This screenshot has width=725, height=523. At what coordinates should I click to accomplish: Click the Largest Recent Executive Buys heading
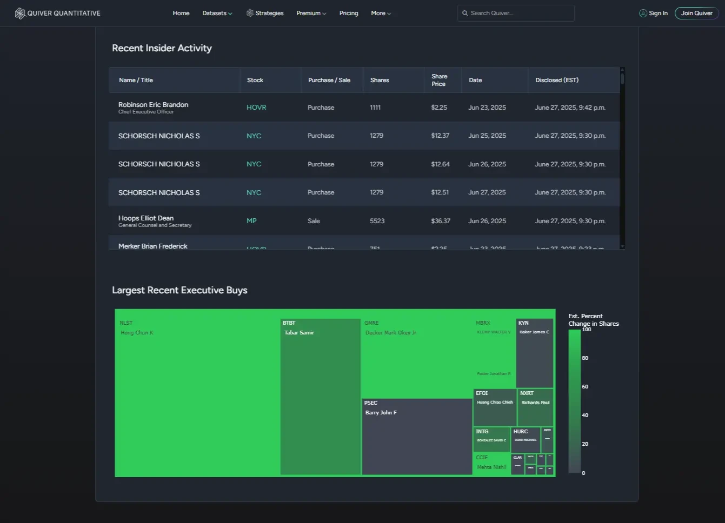(x=179, y=290)
